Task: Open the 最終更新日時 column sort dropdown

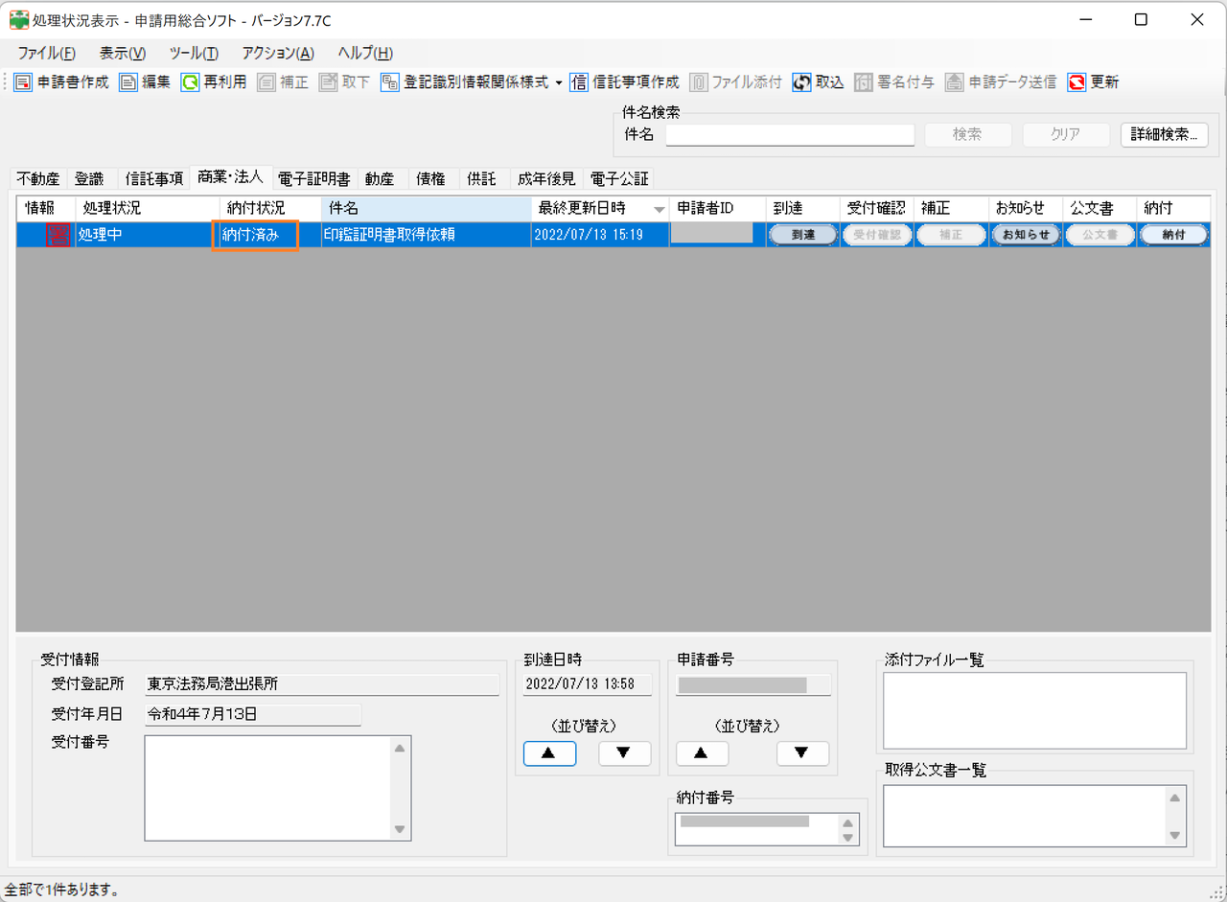Action: point(660,208)
